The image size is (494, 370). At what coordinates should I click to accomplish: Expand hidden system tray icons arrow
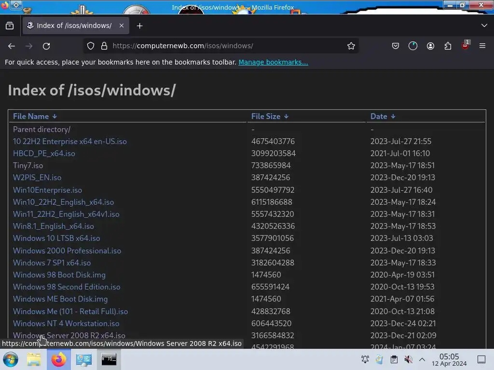[422, 359]
